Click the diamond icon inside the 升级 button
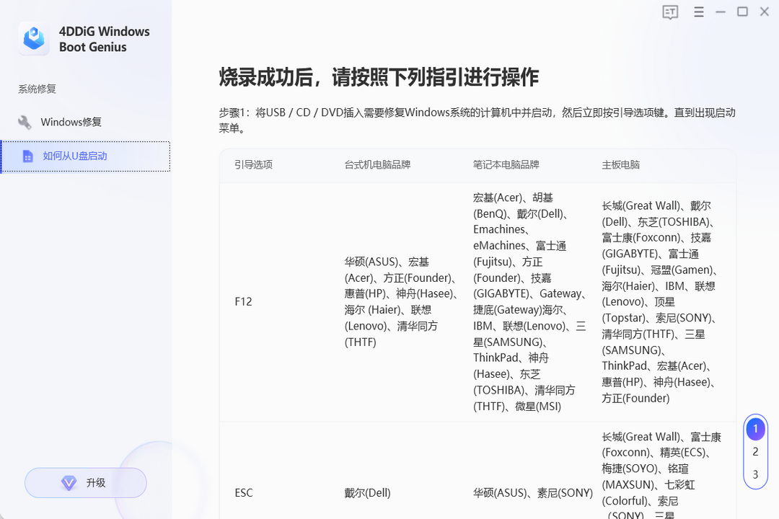Viewport: 779px width, 519px height. (69, 483)
